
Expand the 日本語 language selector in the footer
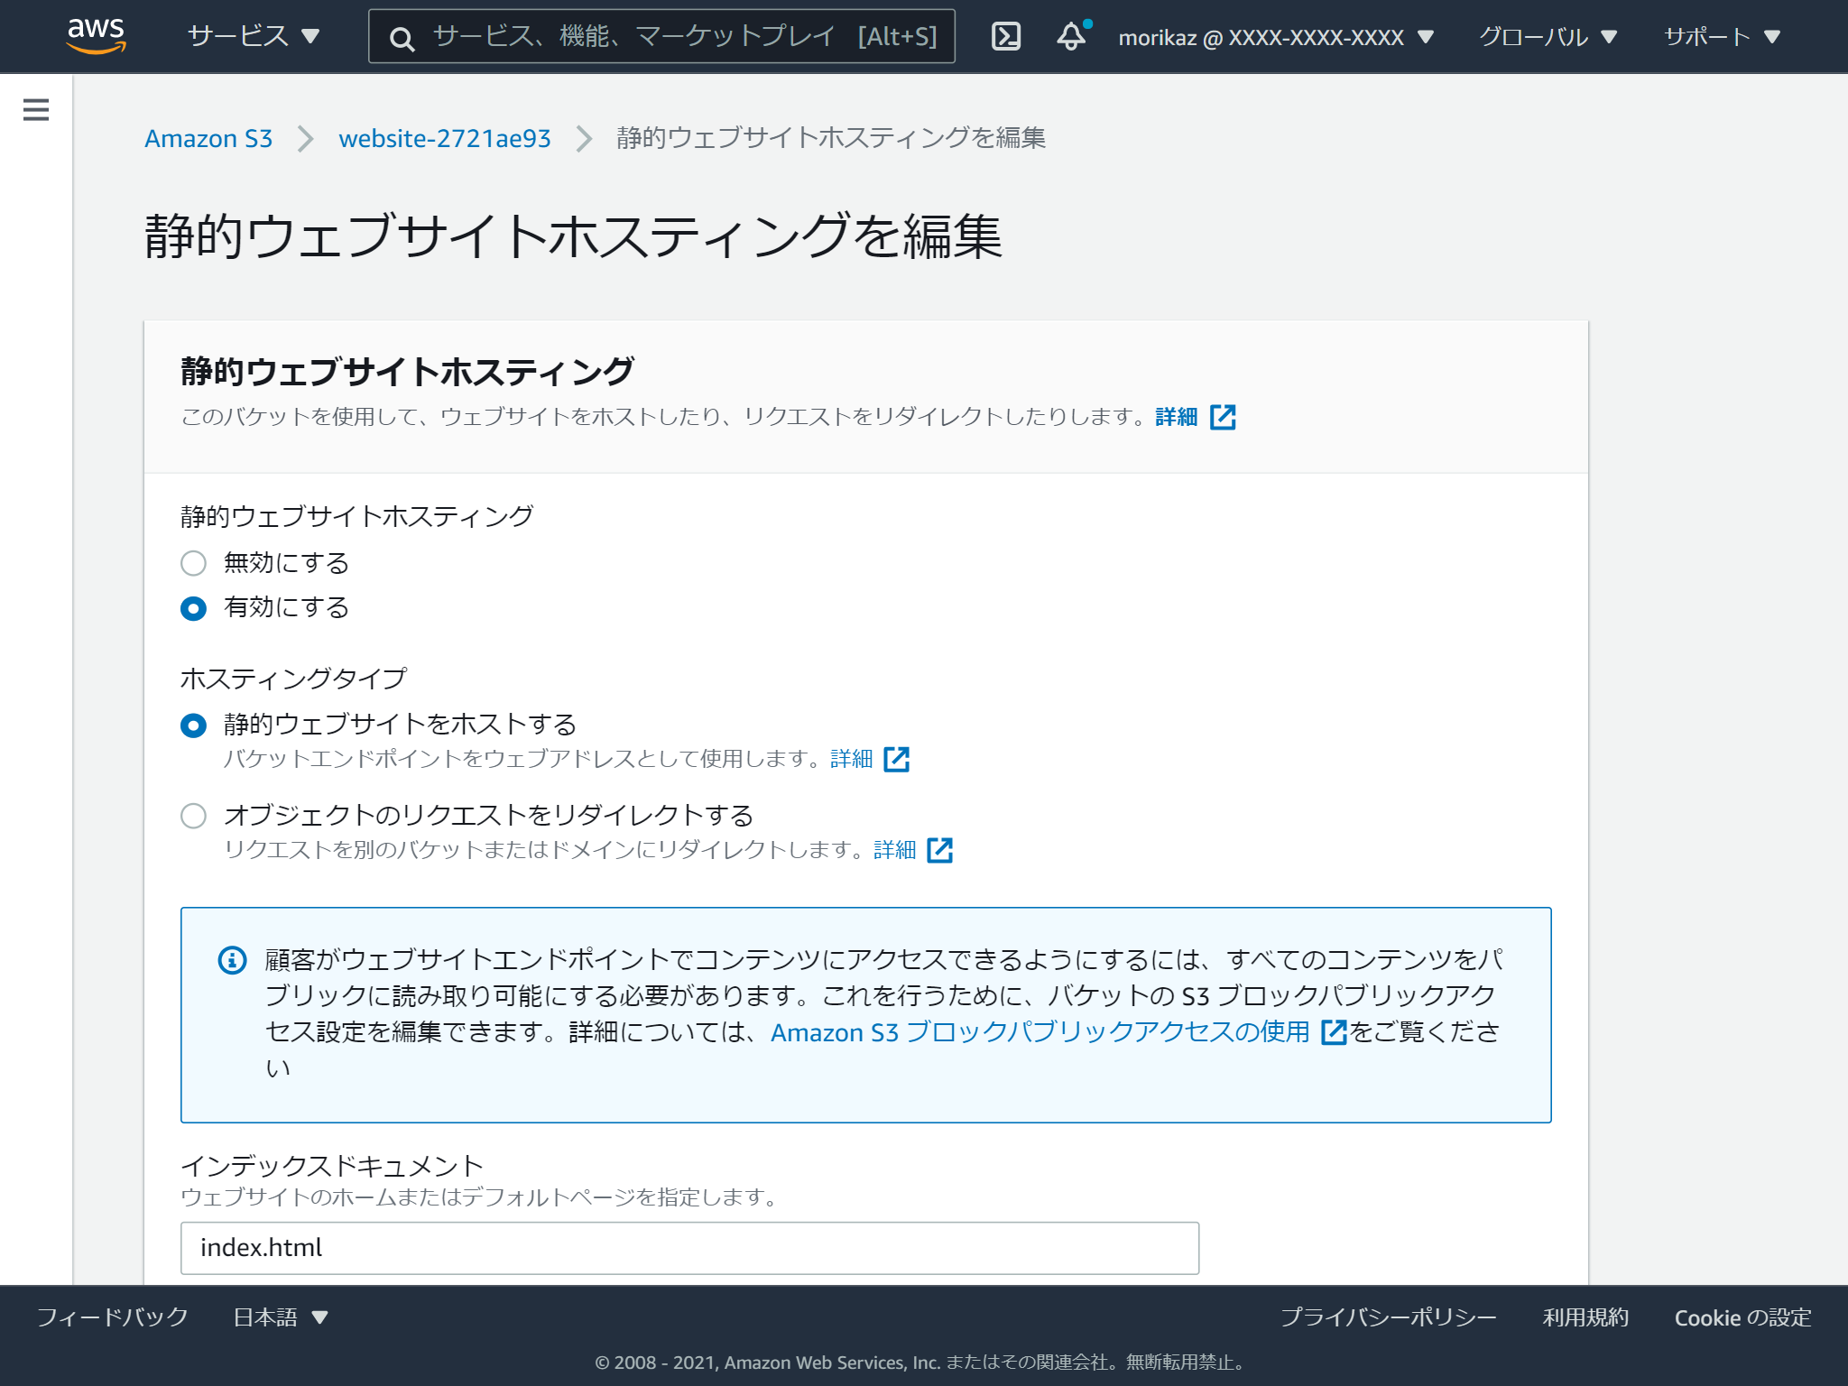coord(278,1317)
